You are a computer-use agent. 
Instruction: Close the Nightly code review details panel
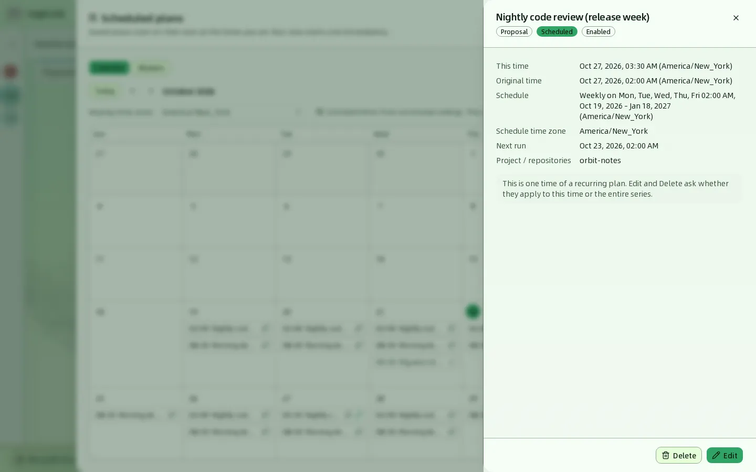736,18
